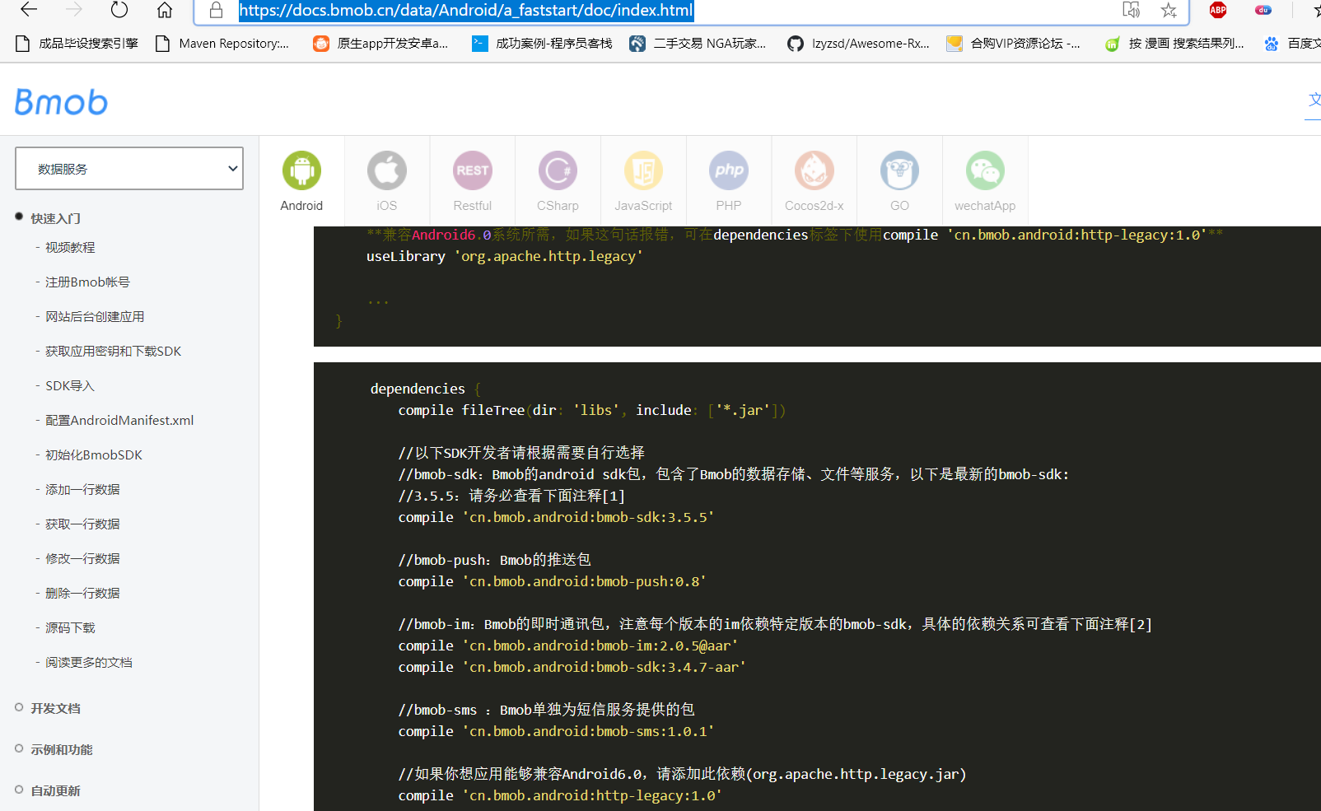This screenshot has height=811, width=1321.
Task: Go to 网站后台创建应用 in sidebar
Action: tap(95, 316)
